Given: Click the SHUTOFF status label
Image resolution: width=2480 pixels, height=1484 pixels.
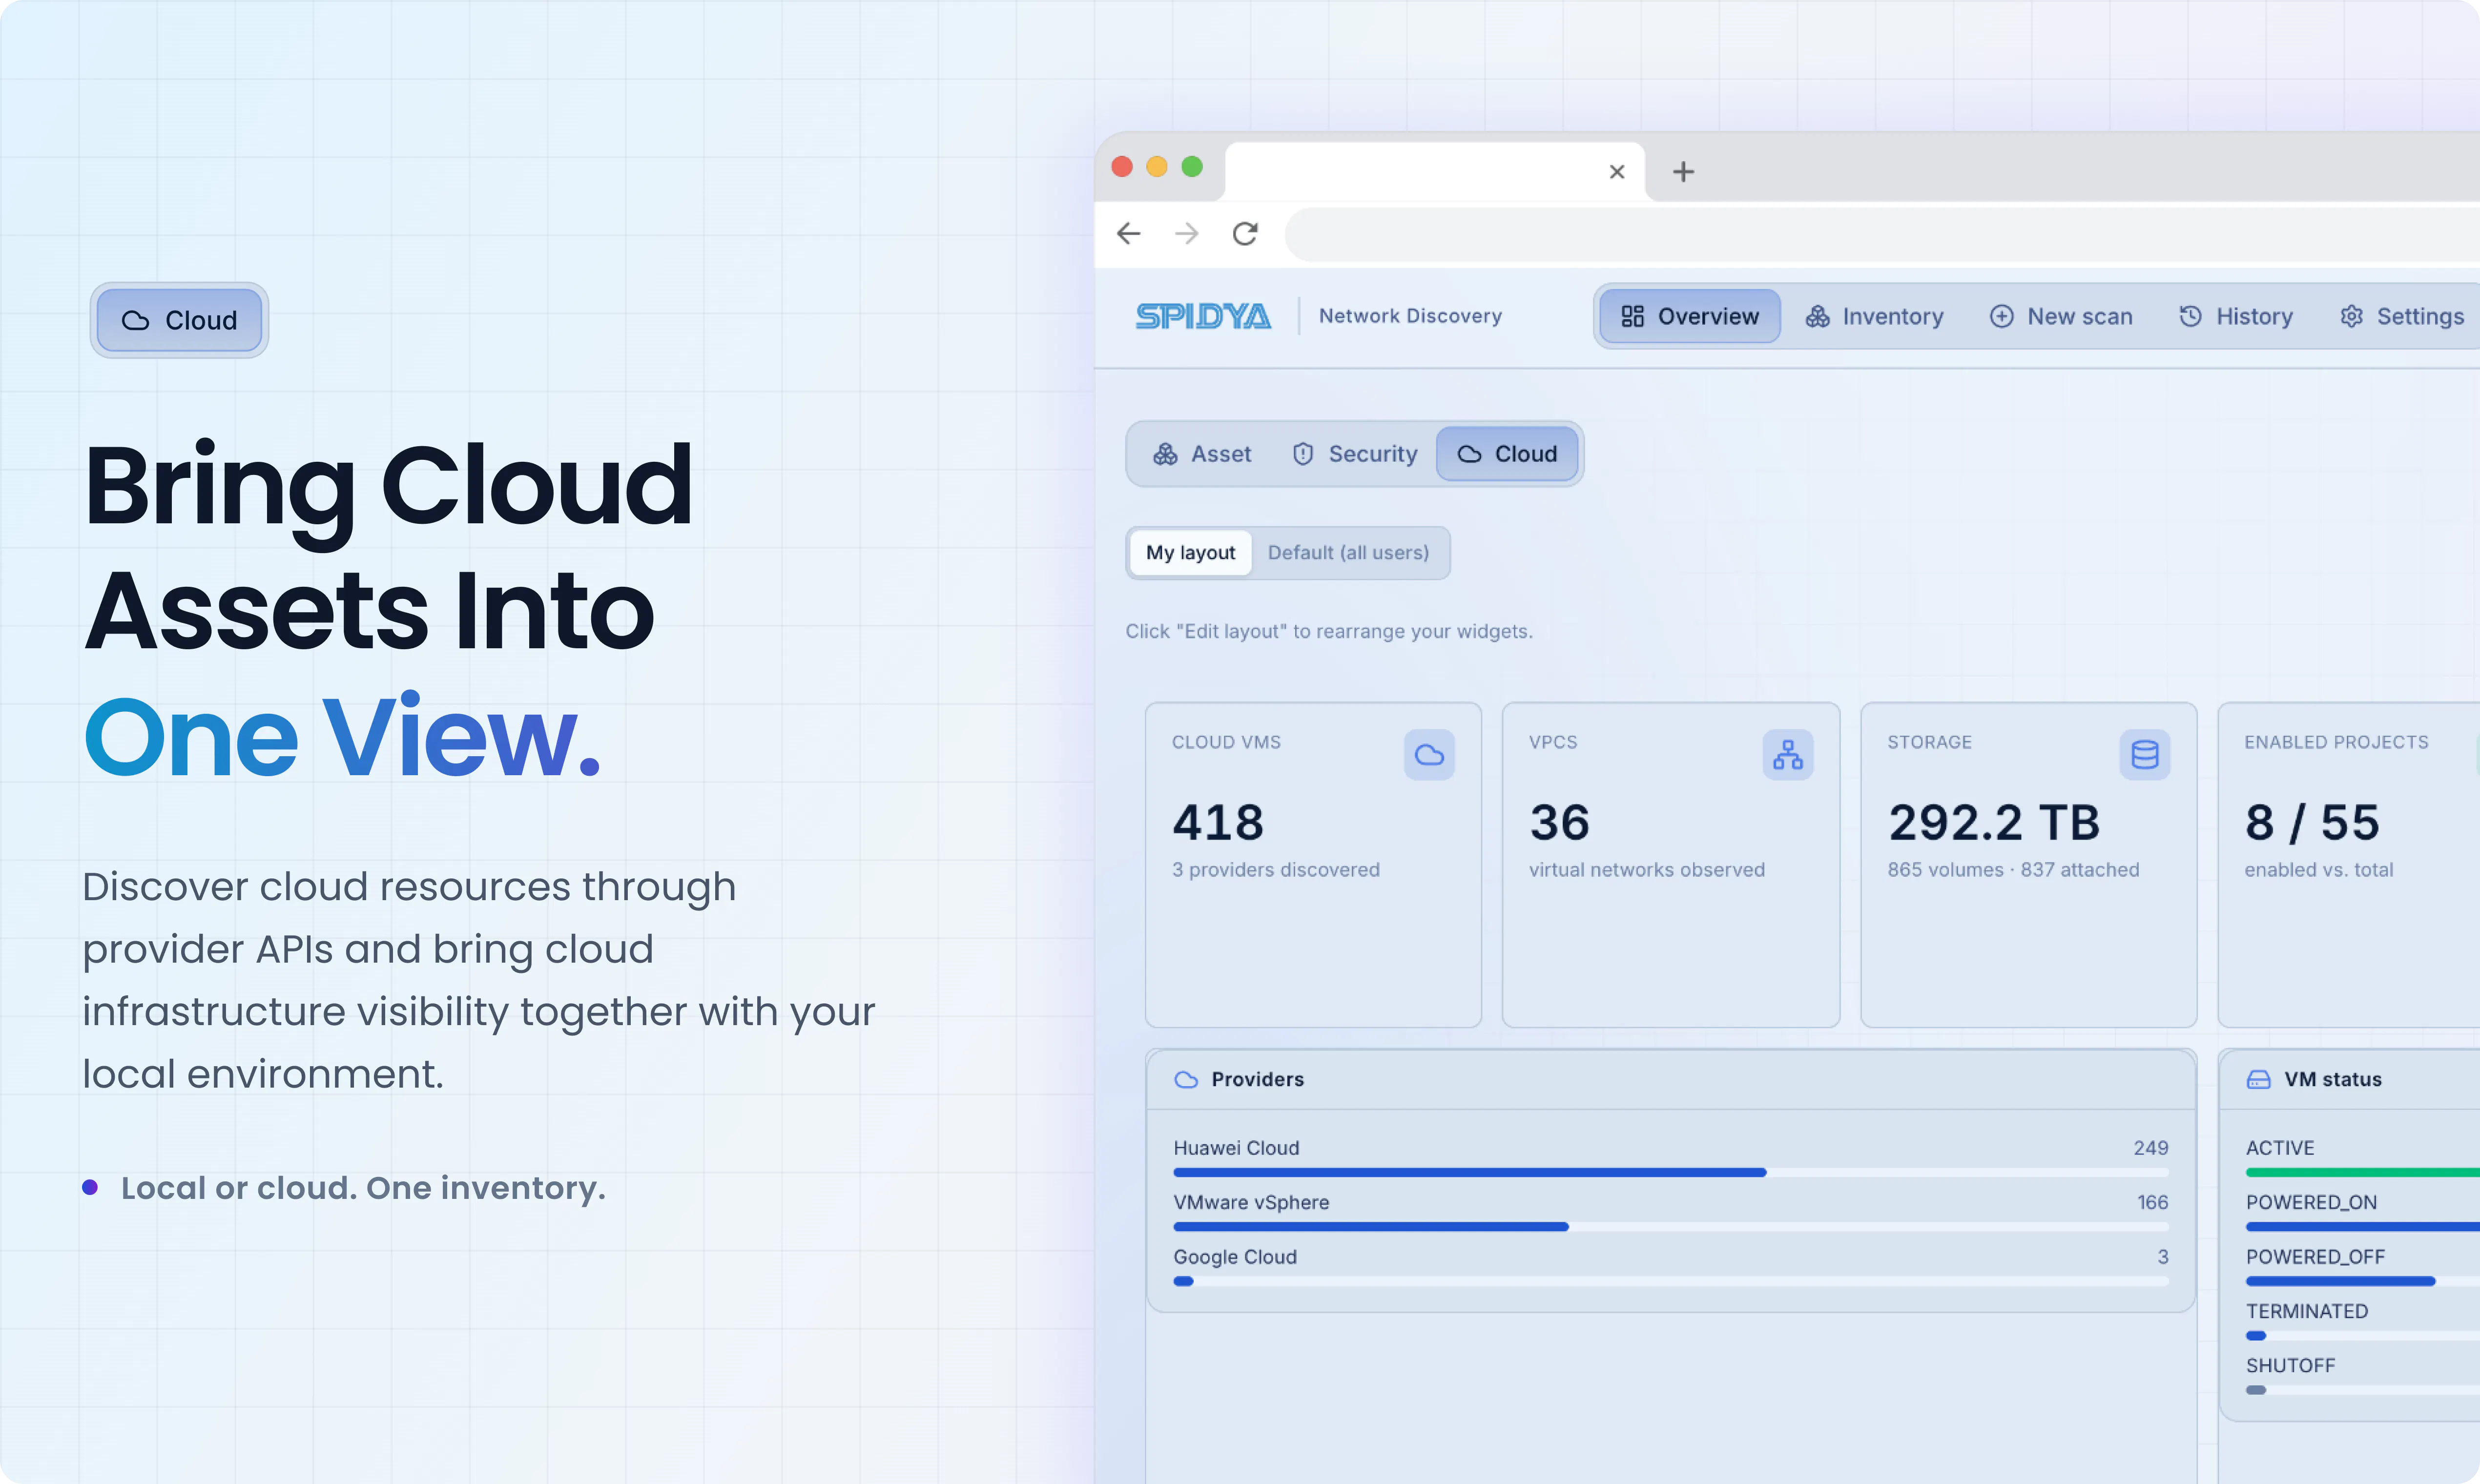Looking at the screenshot, I should click(x=2290, y=1366).
